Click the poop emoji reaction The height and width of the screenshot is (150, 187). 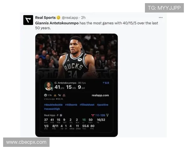64,95
